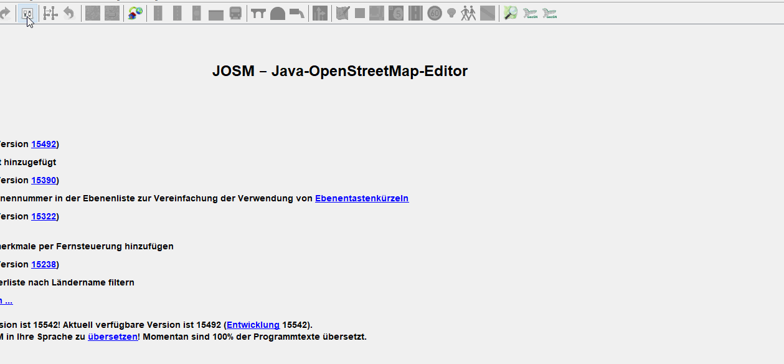
Task: Click the node-way selection tool icon
Action: pyautogui.click(x=50, y=13)
